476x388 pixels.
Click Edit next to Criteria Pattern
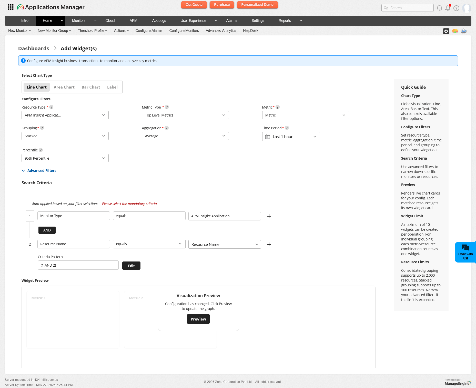131,266
